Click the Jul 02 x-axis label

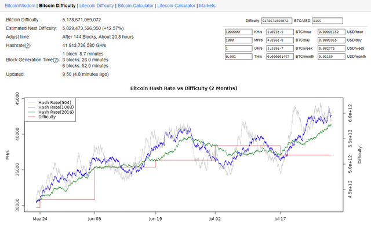point(215,219)
